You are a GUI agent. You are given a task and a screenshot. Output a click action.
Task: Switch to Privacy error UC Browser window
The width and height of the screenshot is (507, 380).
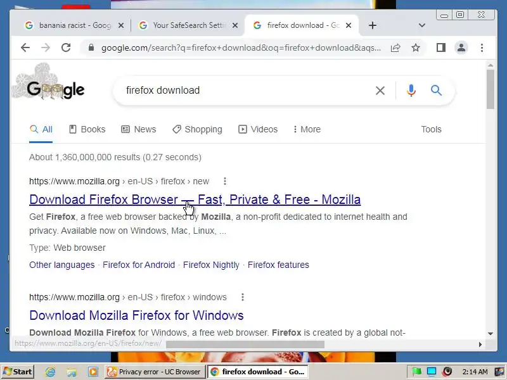pos(155,372)
